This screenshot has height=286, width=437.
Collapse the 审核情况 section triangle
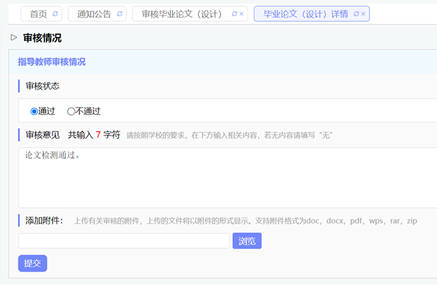(14, 38)
